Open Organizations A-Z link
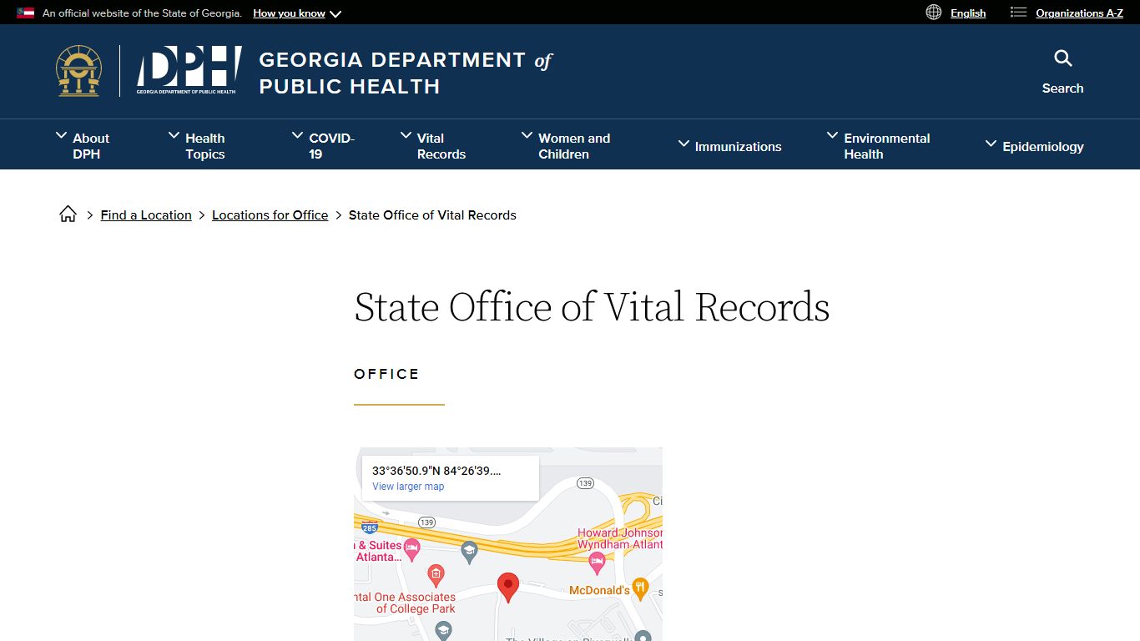This screenshot has width=1140, height=641. pyautogui.click(x=1079, y=13)
